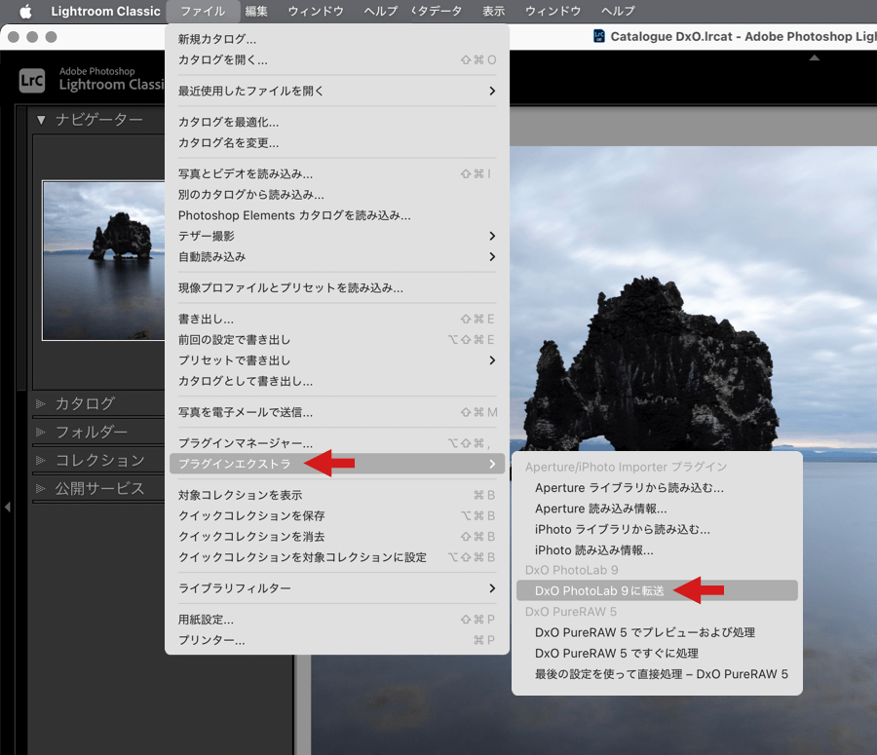Click the Lrc logo icon
This screenshot has height=755, width=877.
32,81
